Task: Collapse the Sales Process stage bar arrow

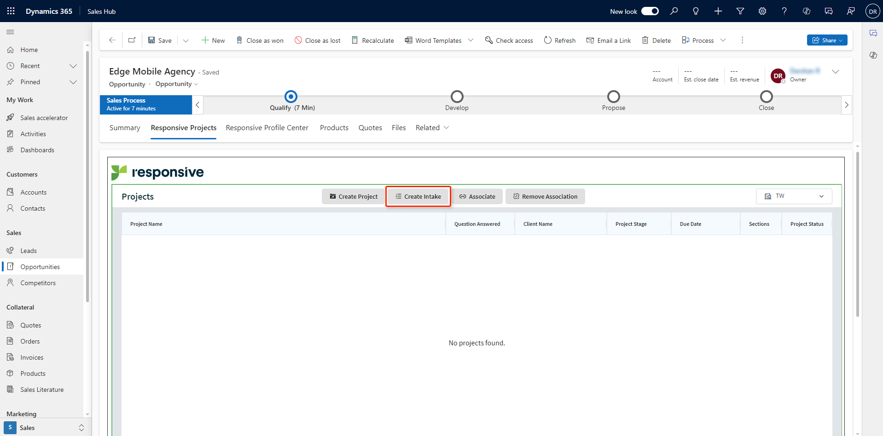Action: pos(198,105)
